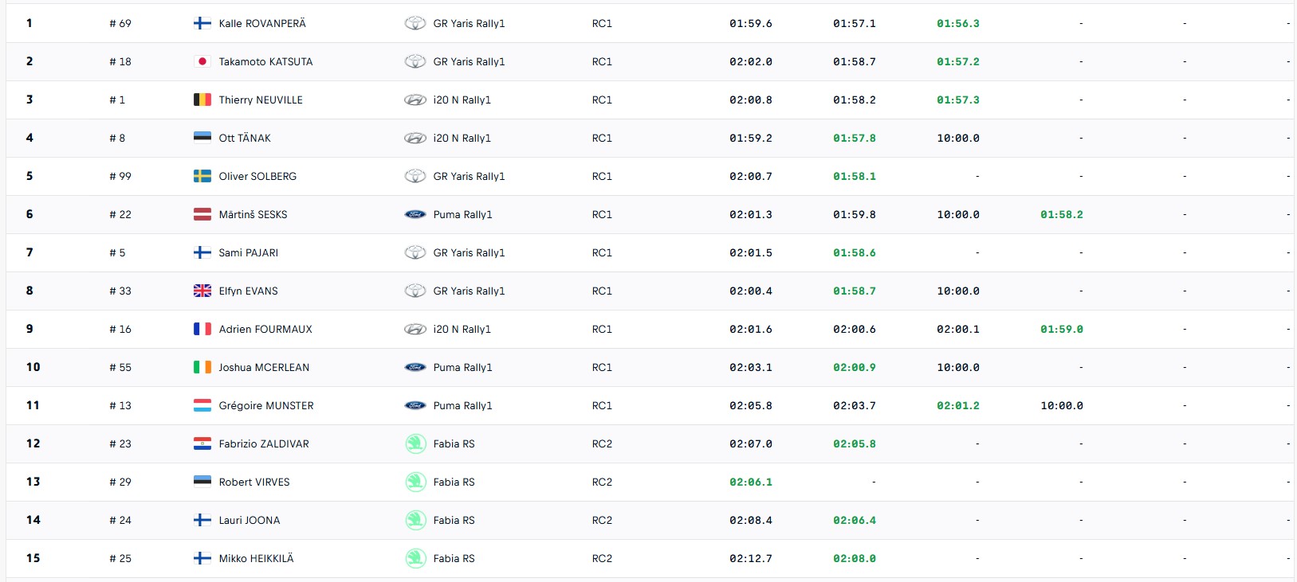1297x582 pixels.
Task: Click the Ireland flag by Joshua MCERLEAN
Action: (202, 367)
